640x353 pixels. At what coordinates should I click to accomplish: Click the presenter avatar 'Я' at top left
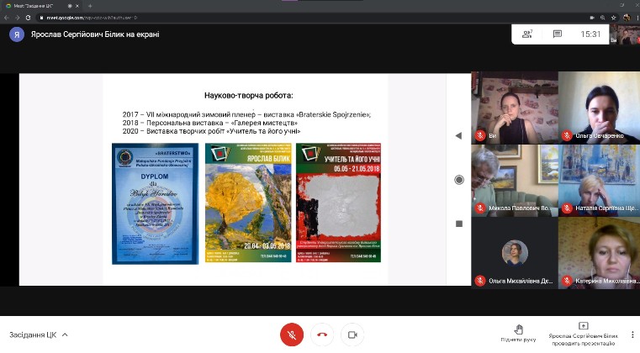click(x=15, y=34)
